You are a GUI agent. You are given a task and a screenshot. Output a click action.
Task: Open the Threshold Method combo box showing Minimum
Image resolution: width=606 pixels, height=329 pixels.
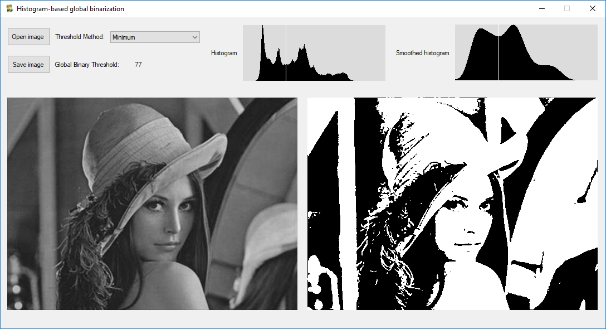155,37
